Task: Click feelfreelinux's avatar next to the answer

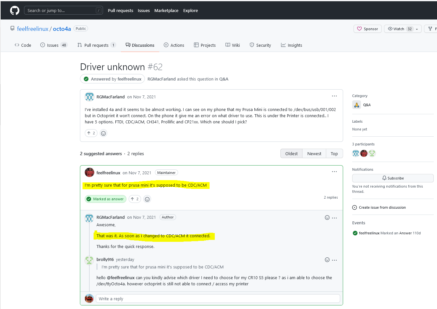Action: [89, 172]
